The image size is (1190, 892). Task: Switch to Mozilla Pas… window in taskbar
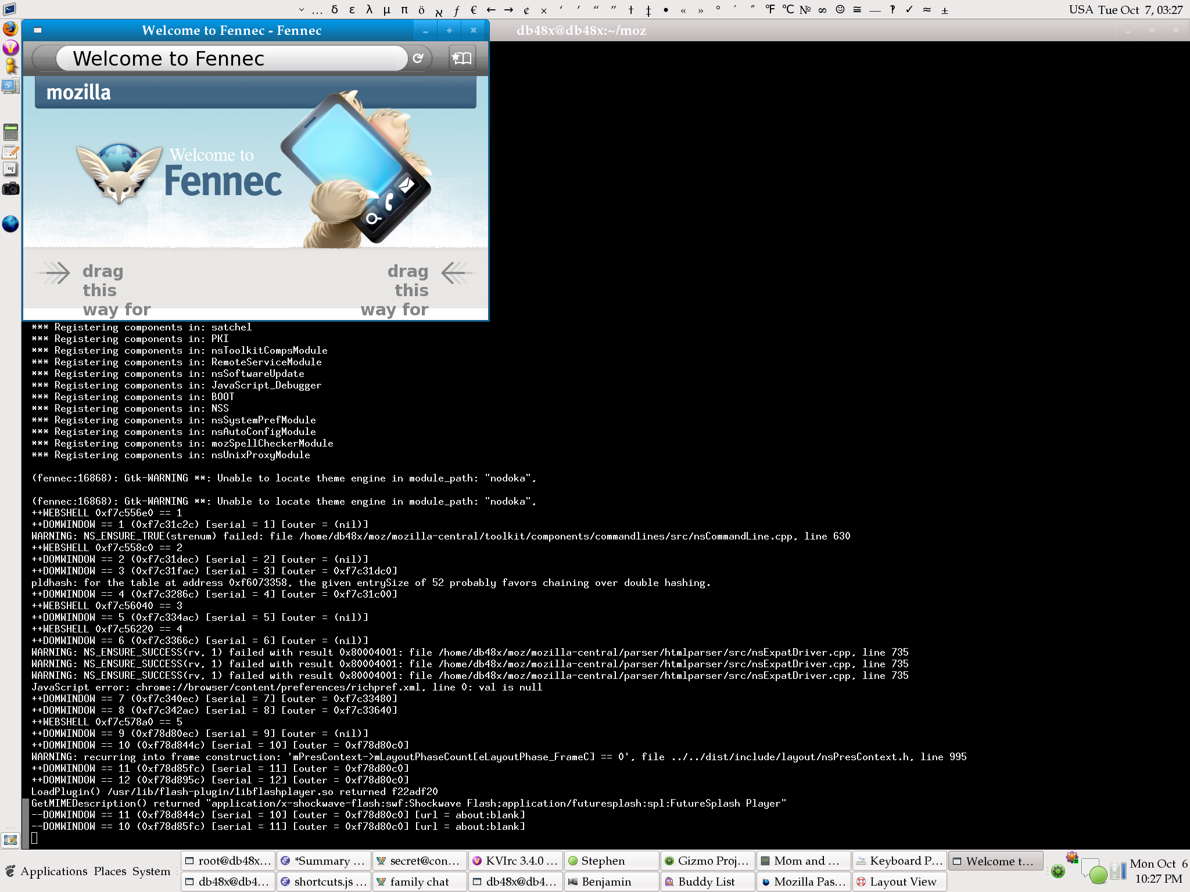[x=804, y=882]
